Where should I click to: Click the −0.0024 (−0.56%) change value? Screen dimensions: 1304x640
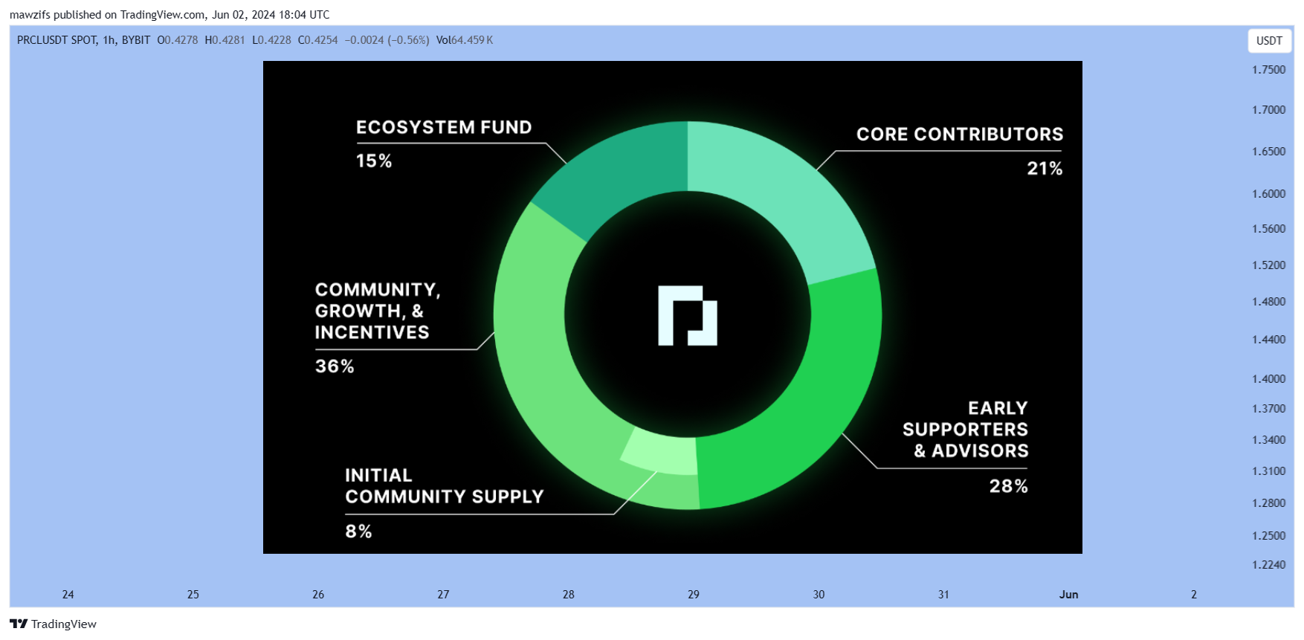pyautogui.click(x=387, y=40)
